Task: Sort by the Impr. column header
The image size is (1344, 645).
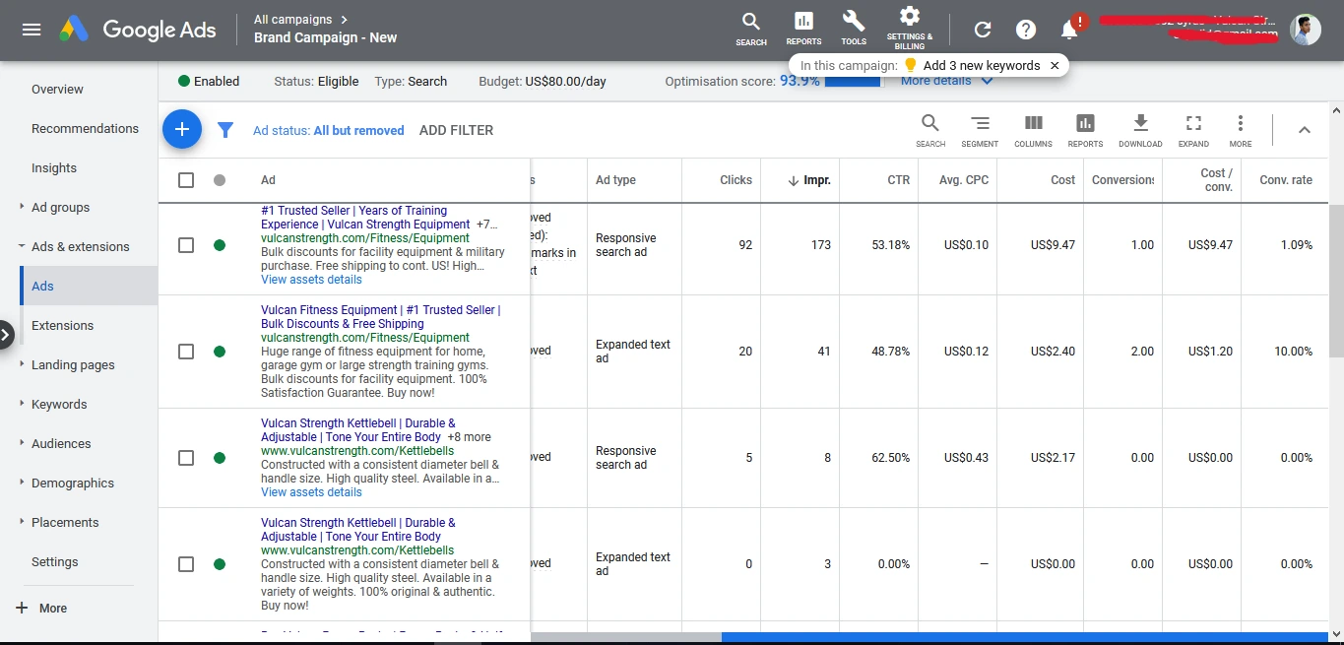Action: (x=809, y=180)
